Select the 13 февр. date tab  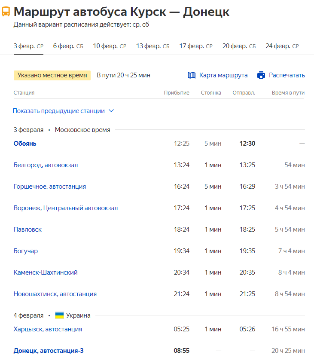tap(152, 46)
